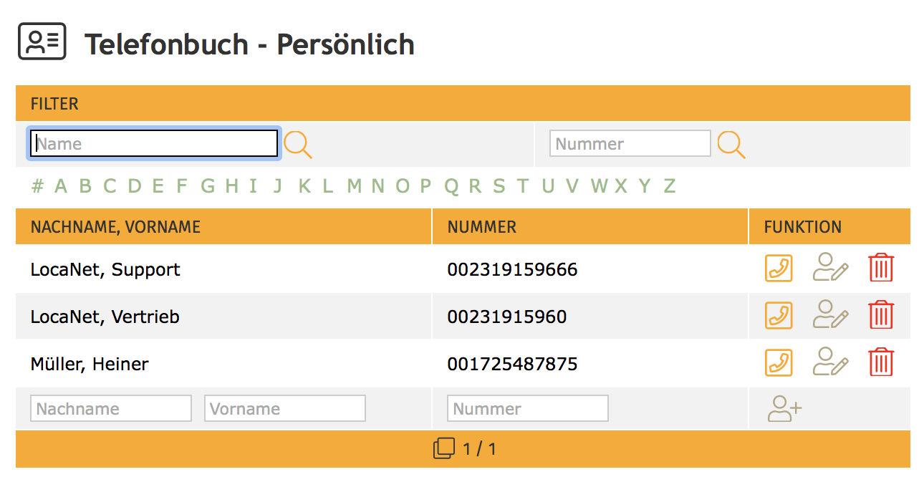Delete the Müller, Heiner entry

click(881, 363)
